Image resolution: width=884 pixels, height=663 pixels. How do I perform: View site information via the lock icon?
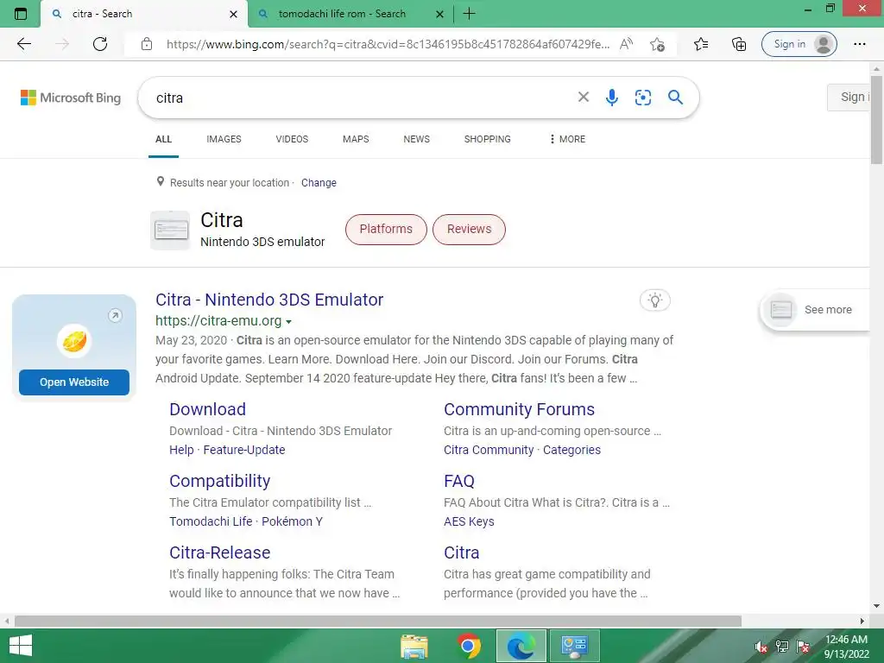[147, 44]
